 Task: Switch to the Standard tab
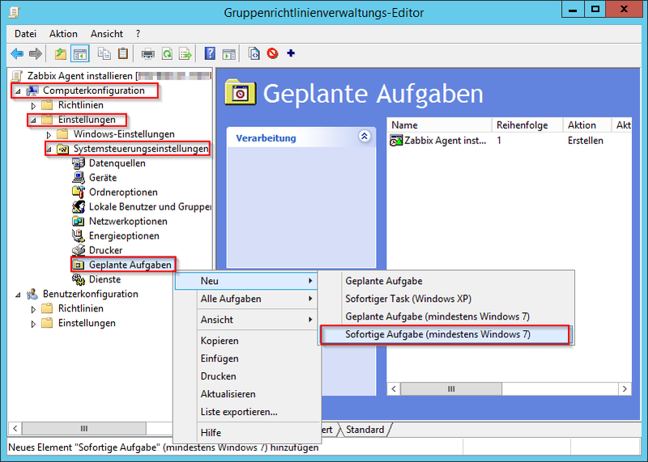pos(364,430)
